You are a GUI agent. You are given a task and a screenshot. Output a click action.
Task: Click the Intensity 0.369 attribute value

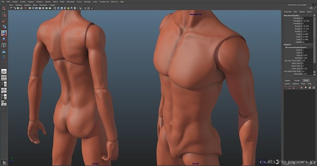click(305, 58)
